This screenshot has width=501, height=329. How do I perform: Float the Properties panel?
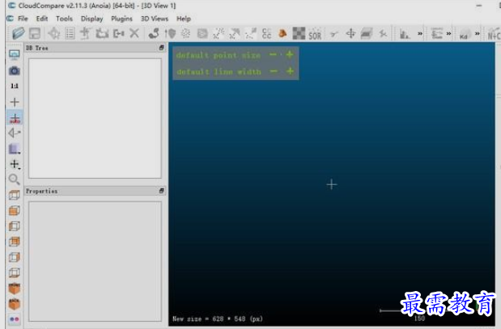tap(161, 191)
